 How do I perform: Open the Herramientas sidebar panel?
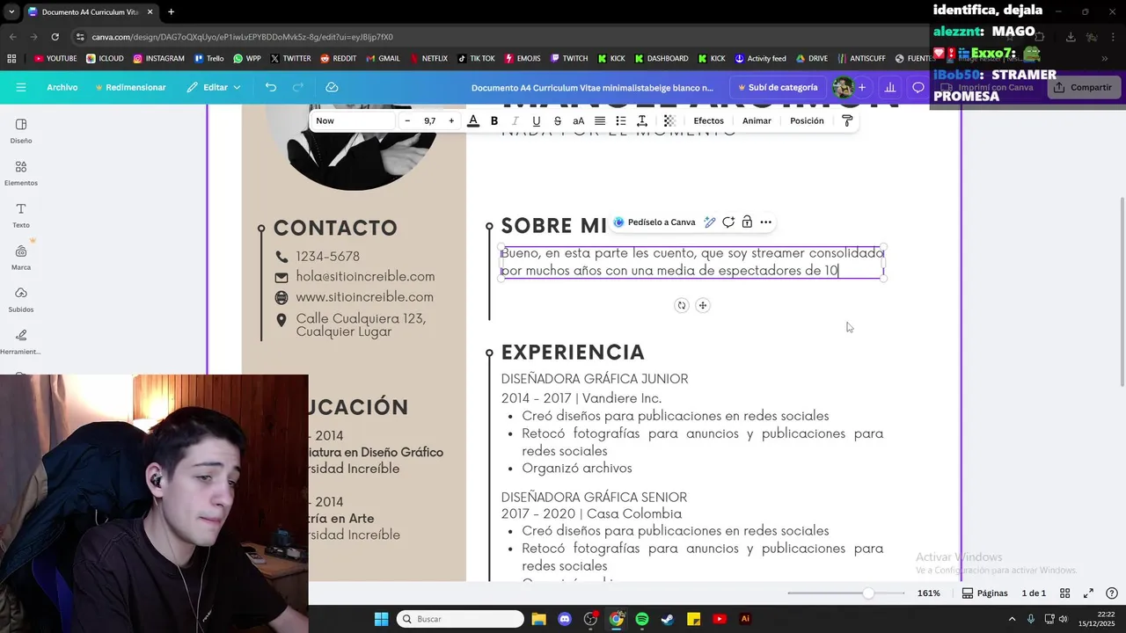21,342
